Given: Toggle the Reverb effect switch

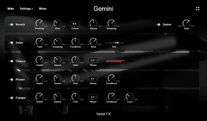Looking at the screenshot, I should 11,25.
